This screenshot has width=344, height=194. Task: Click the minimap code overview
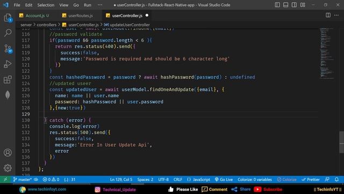point(327,53)
